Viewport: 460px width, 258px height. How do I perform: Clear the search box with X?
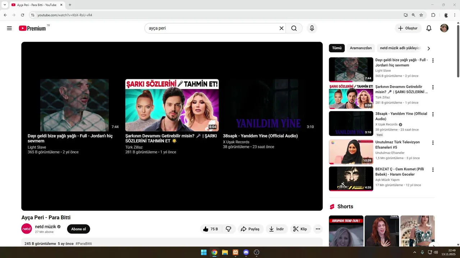(x=281, y=28)
